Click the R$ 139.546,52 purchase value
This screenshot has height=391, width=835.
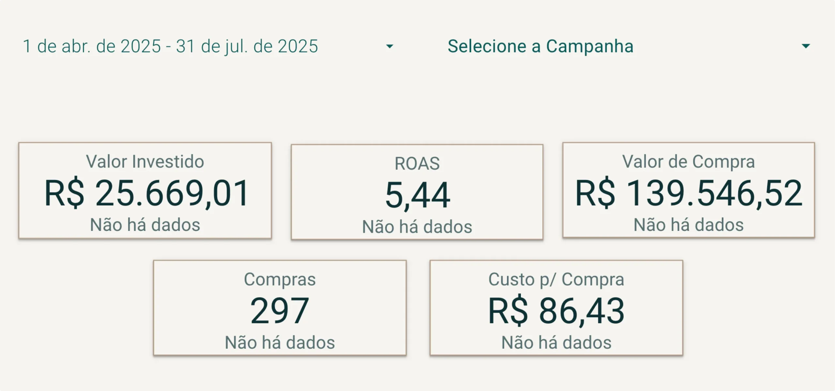pyautogui.click(x=688, y=193)
